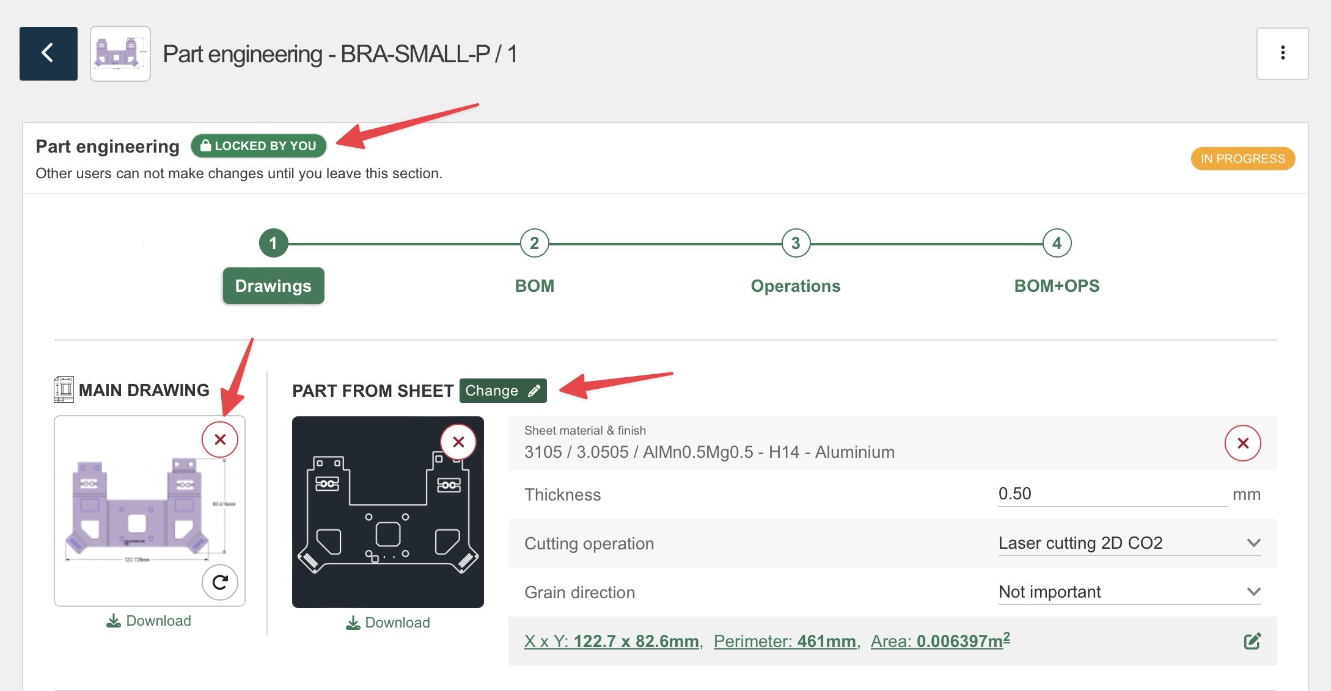
Task: Open the Grain direction dropdown
Action: coord(1129,592)
